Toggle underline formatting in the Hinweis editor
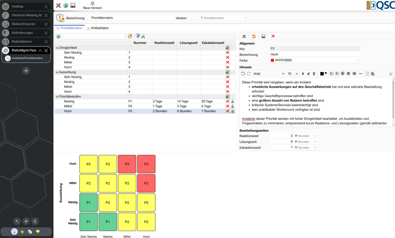This screenshot has width=395, height=238. (314, 74)
